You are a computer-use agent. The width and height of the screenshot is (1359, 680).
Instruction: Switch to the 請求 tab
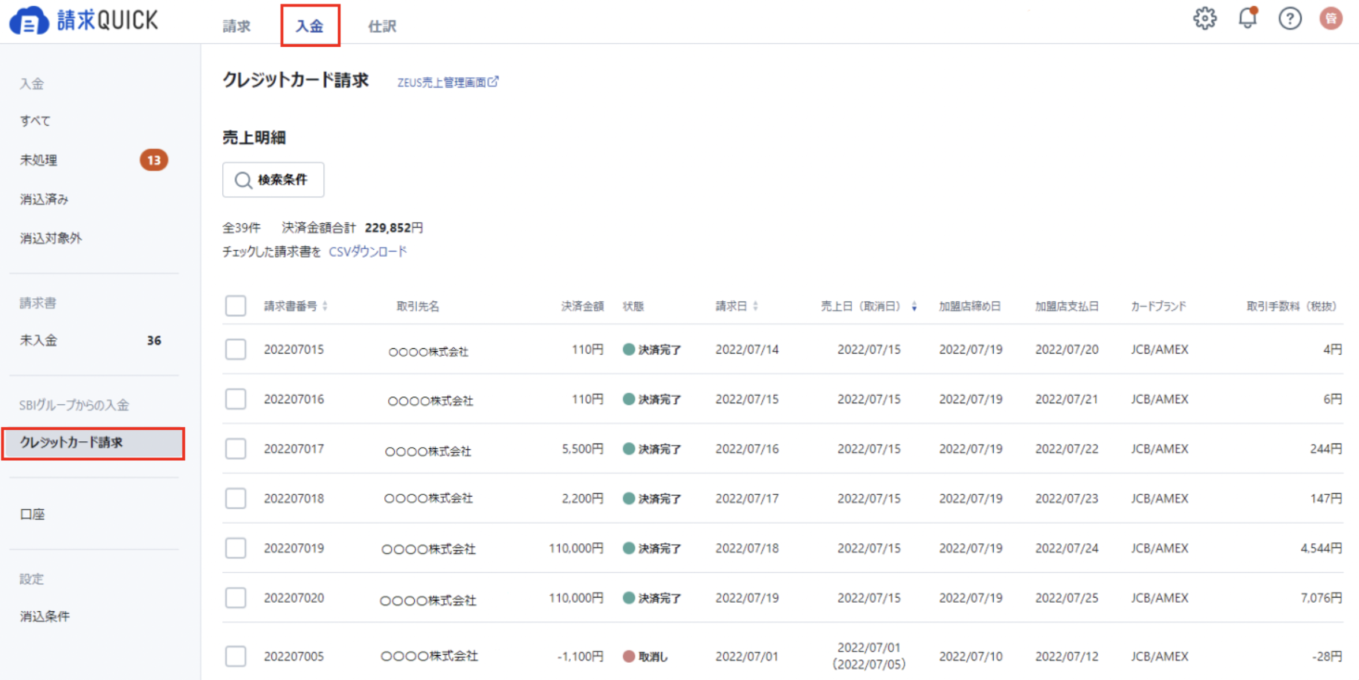click(x=235, y=25)
